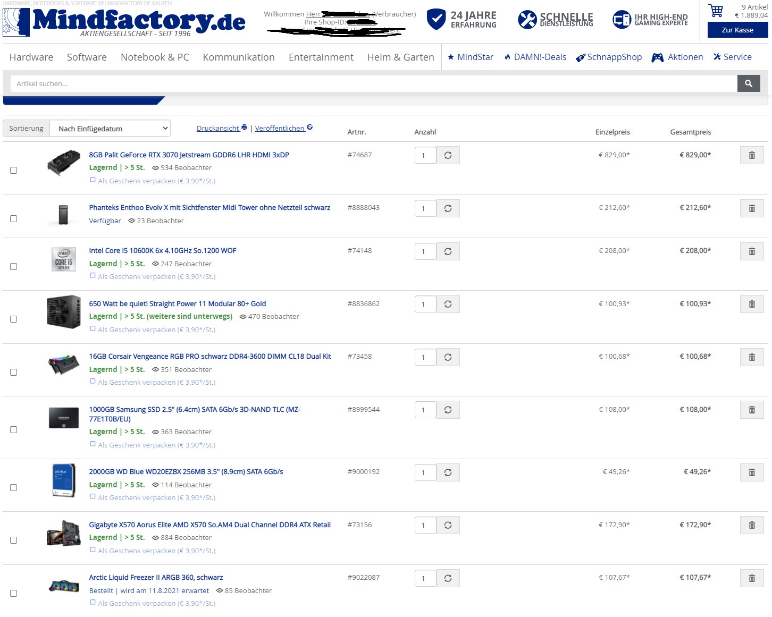This screenshot has width=772, height=617.
Task: Click the High-End Gaming Experte badge
Action: [650, 20]
